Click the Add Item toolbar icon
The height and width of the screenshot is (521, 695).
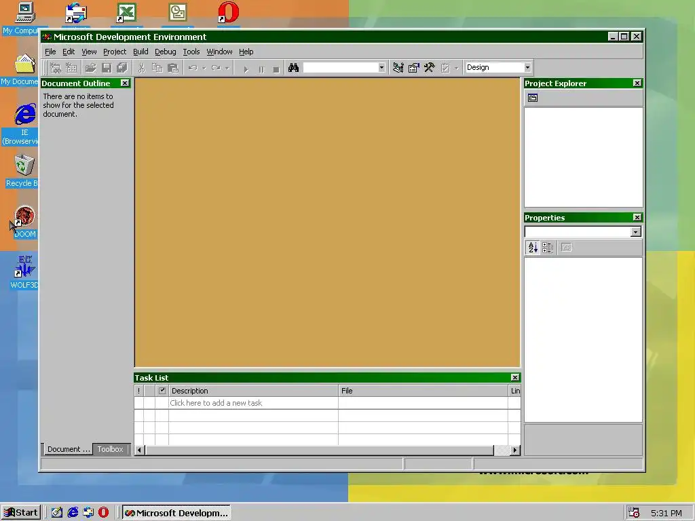(x=71, y=68)
